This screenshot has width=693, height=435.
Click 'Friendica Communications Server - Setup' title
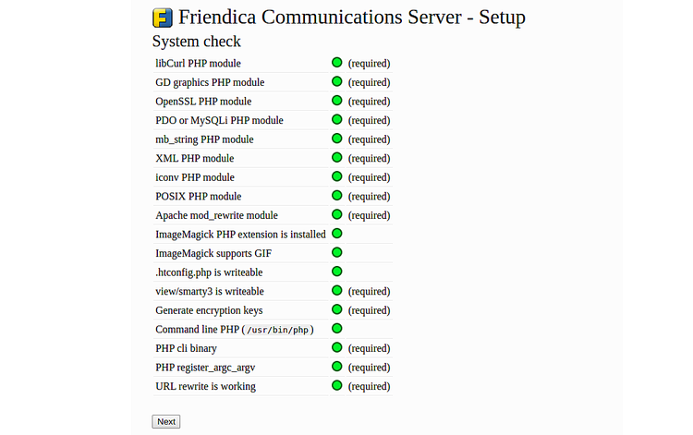coord(352,18)
